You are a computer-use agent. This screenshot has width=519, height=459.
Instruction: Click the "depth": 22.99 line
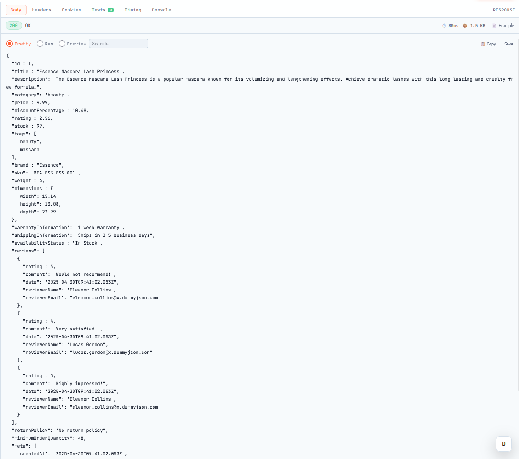36,212
